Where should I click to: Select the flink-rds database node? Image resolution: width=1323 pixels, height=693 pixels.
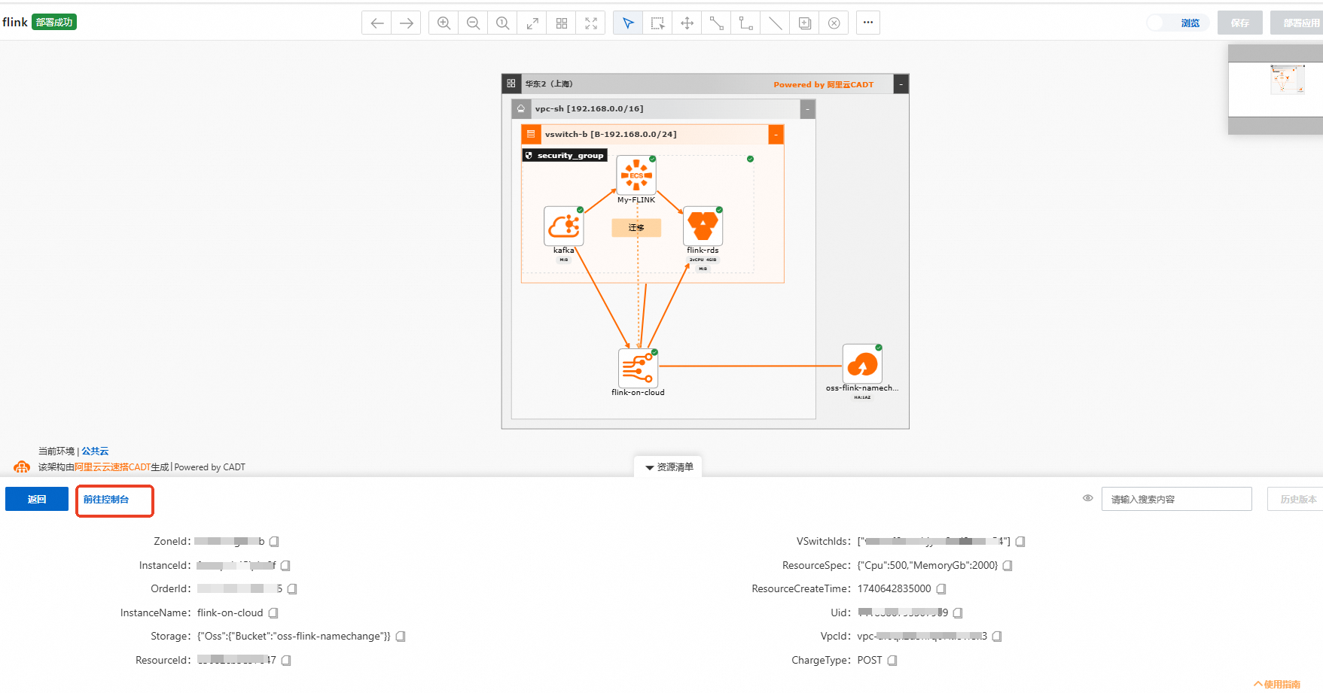tap(703, 226)
